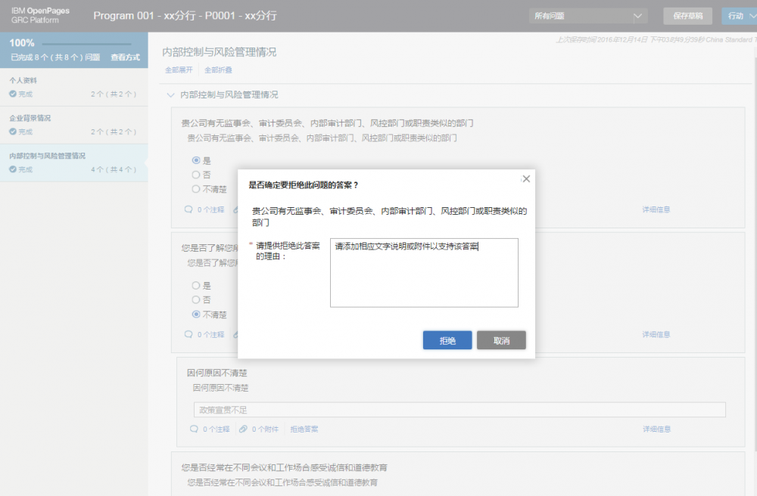Collapse the 内部控制与风险管理情况 section chevron
Screen dimensions: 757x496
[x=170, y=95]
